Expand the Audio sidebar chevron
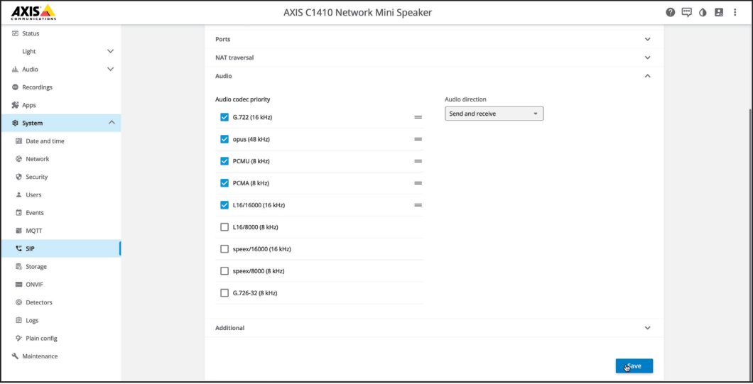This screenshot has height=384, width=753. point(110,69)
